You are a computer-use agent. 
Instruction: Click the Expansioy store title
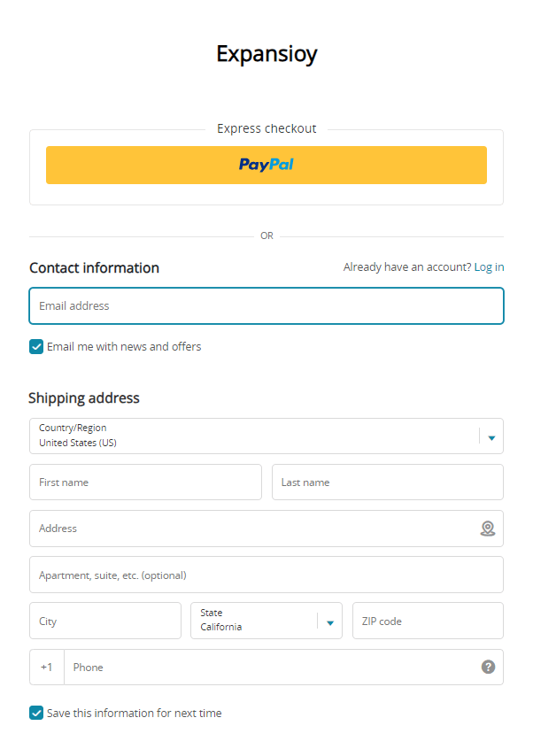(266, 54)
